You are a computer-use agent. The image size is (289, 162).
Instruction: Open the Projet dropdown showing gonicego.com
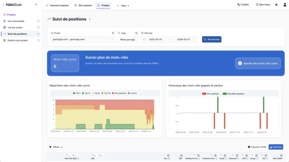pos(83,39)
